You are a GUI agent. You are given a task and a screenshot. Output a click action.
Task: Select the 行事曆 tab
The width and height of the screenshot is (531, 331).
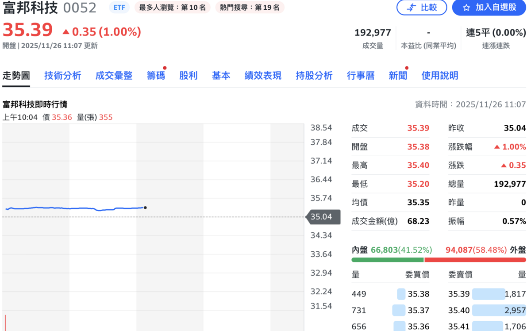(361, 75)
